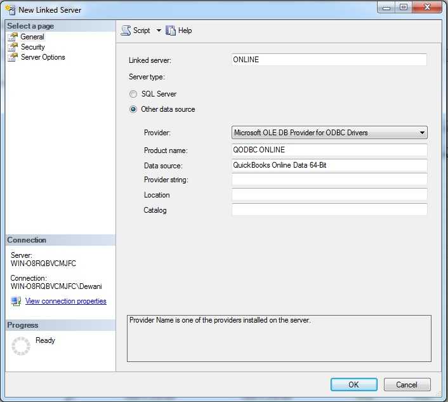Click the Linked server name field
The height and width of the screenshot is (402, 448).
329,60
